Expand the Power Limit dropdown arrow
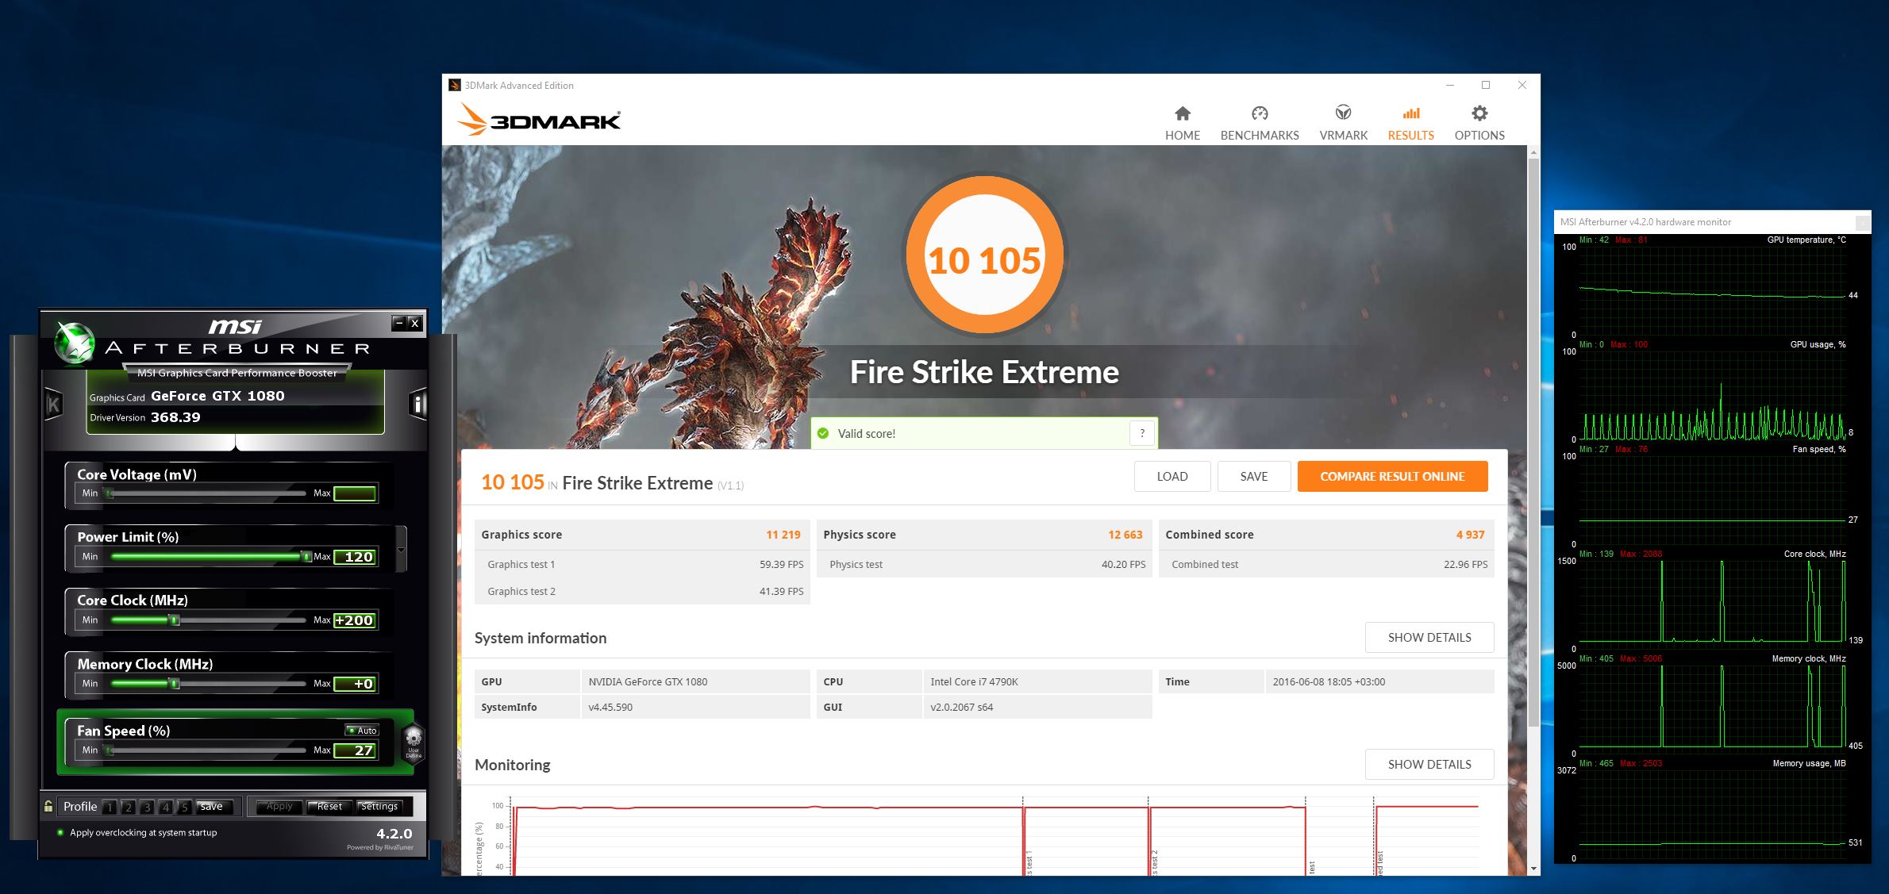 tap(401, 549)
